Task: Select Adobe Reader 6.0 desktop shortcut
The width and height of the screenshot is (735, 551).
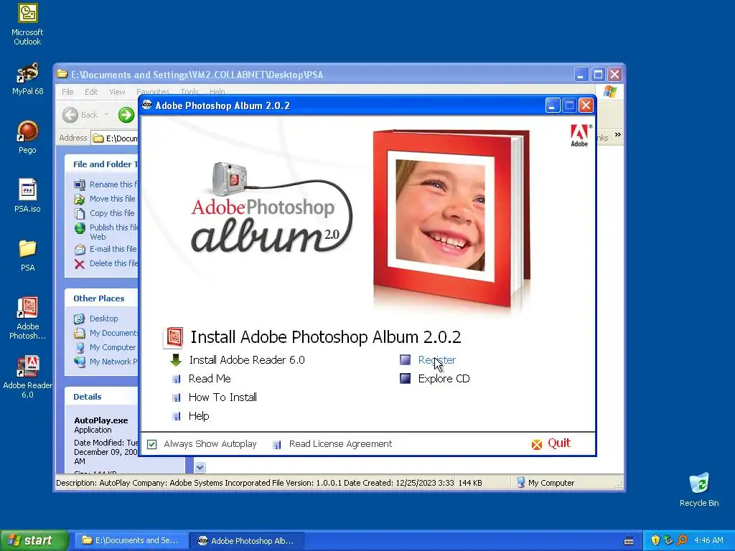Action: tap(27, 377)
